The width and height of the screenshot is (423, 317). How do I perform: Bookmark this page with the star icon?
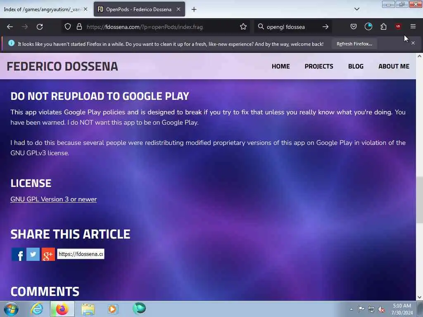click(243, 26)
